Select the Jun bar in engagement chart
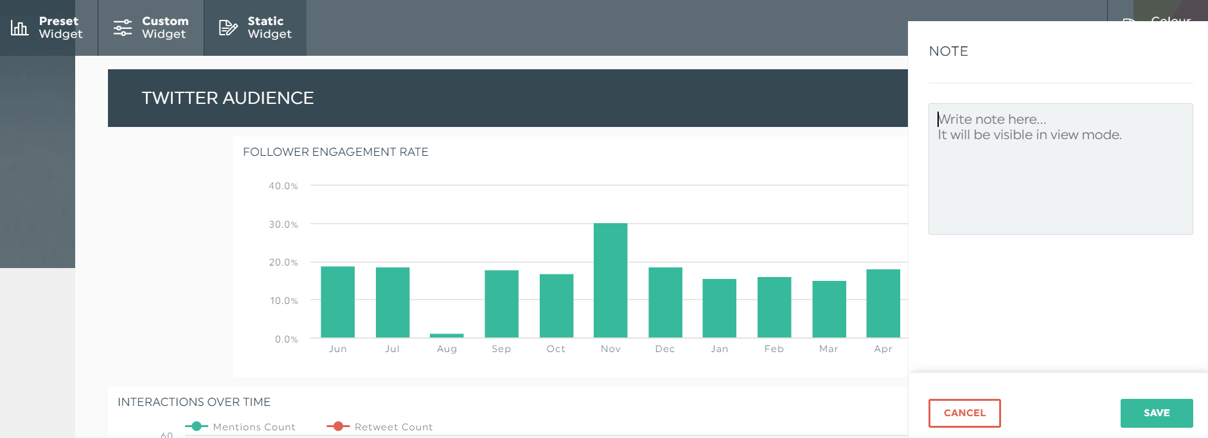 (x=338, y=302)
